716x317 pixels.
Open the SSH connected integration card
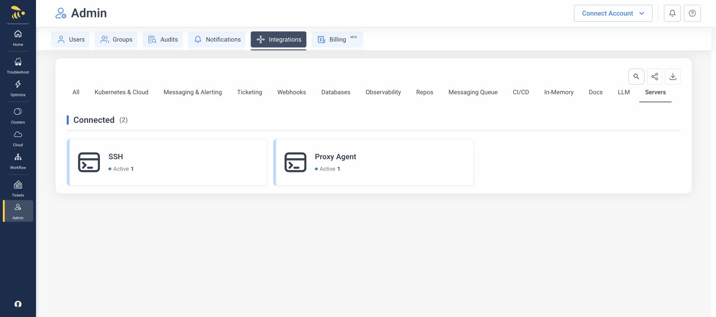[x=167, y=162]
